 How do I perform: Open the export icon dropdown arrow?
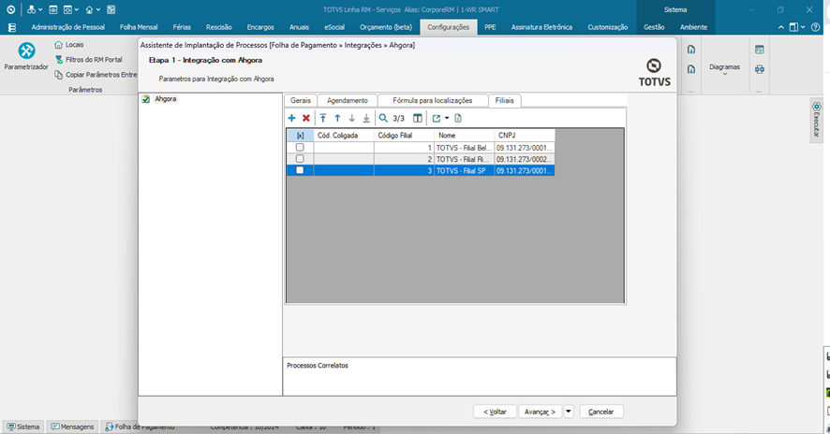pyautogui.click(x=447, y=119)
